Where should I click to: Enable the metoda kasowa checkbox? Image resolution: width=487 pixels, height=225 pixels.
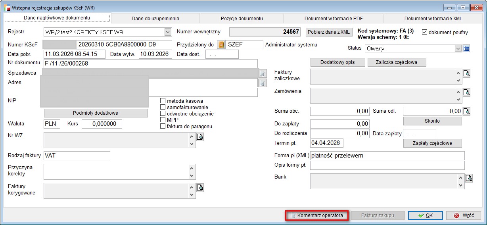click(x=163, y=101)
